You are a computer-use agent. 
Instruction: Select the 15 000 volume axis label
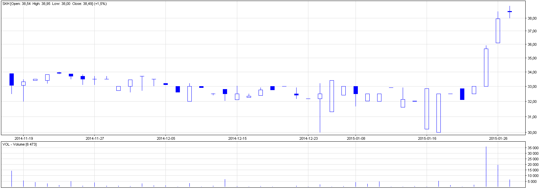click(533, 170)
